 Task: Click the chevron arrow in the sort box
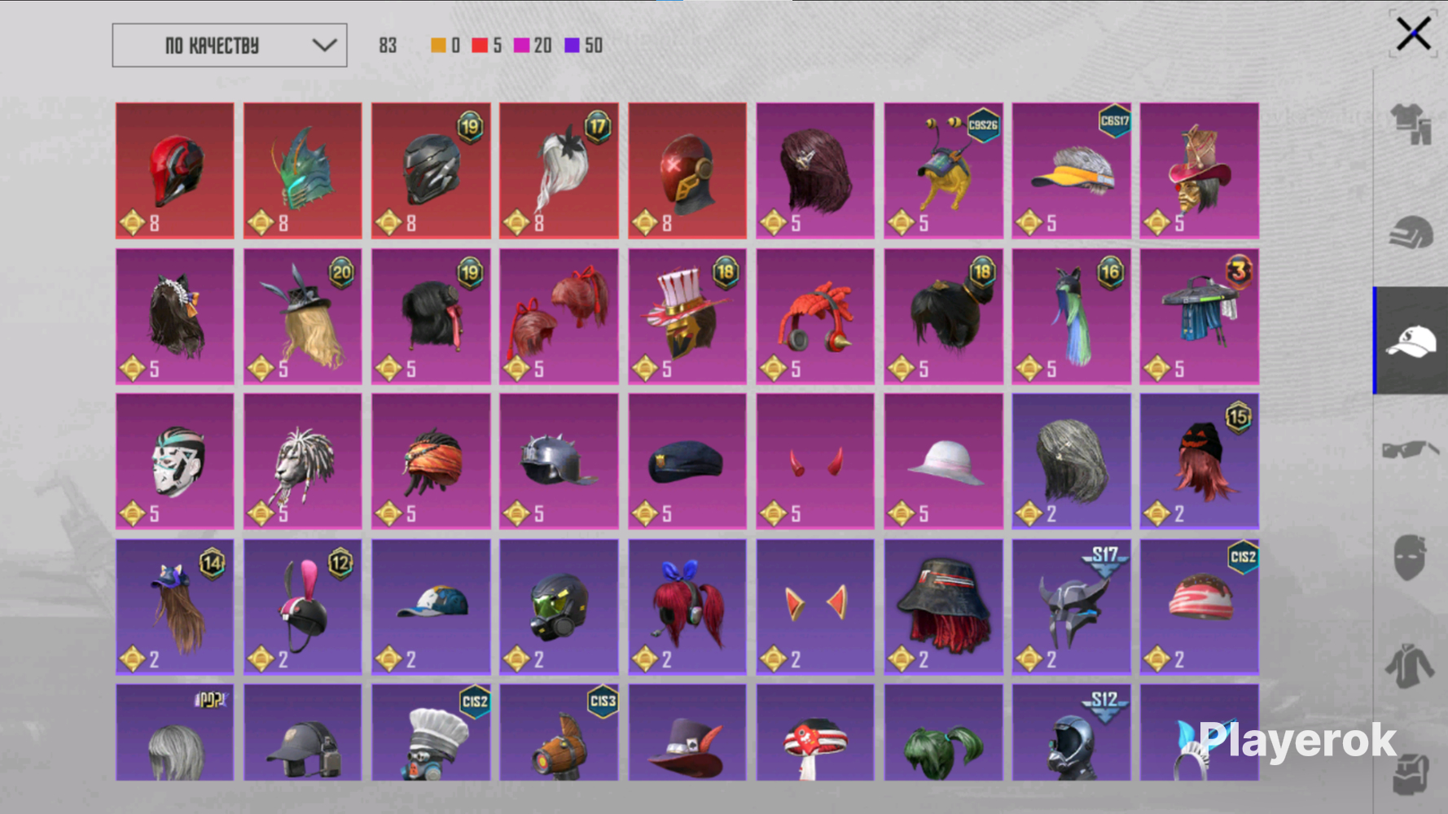324,46
